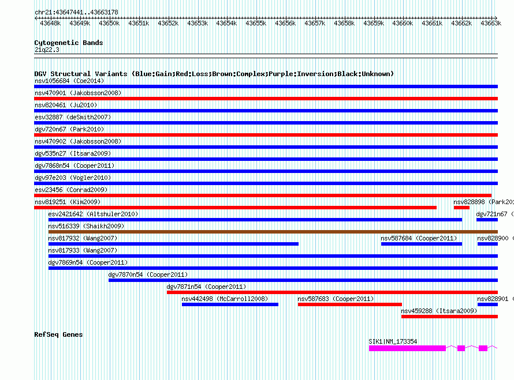This screenshot has width=514, height=380.
Task: Click the dgv97e203 (Vogler2010) label
Action: (x=73, y=178)
